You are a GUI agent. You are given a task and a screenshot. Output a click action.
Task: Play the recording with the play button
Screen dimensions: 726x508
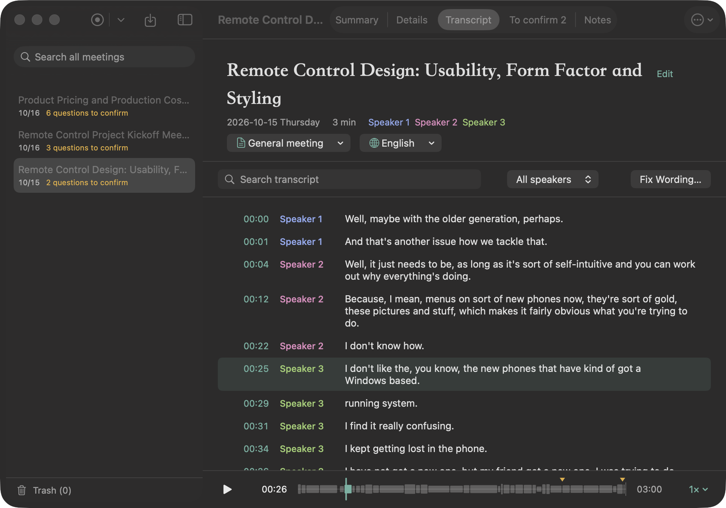tap(227, 489)
